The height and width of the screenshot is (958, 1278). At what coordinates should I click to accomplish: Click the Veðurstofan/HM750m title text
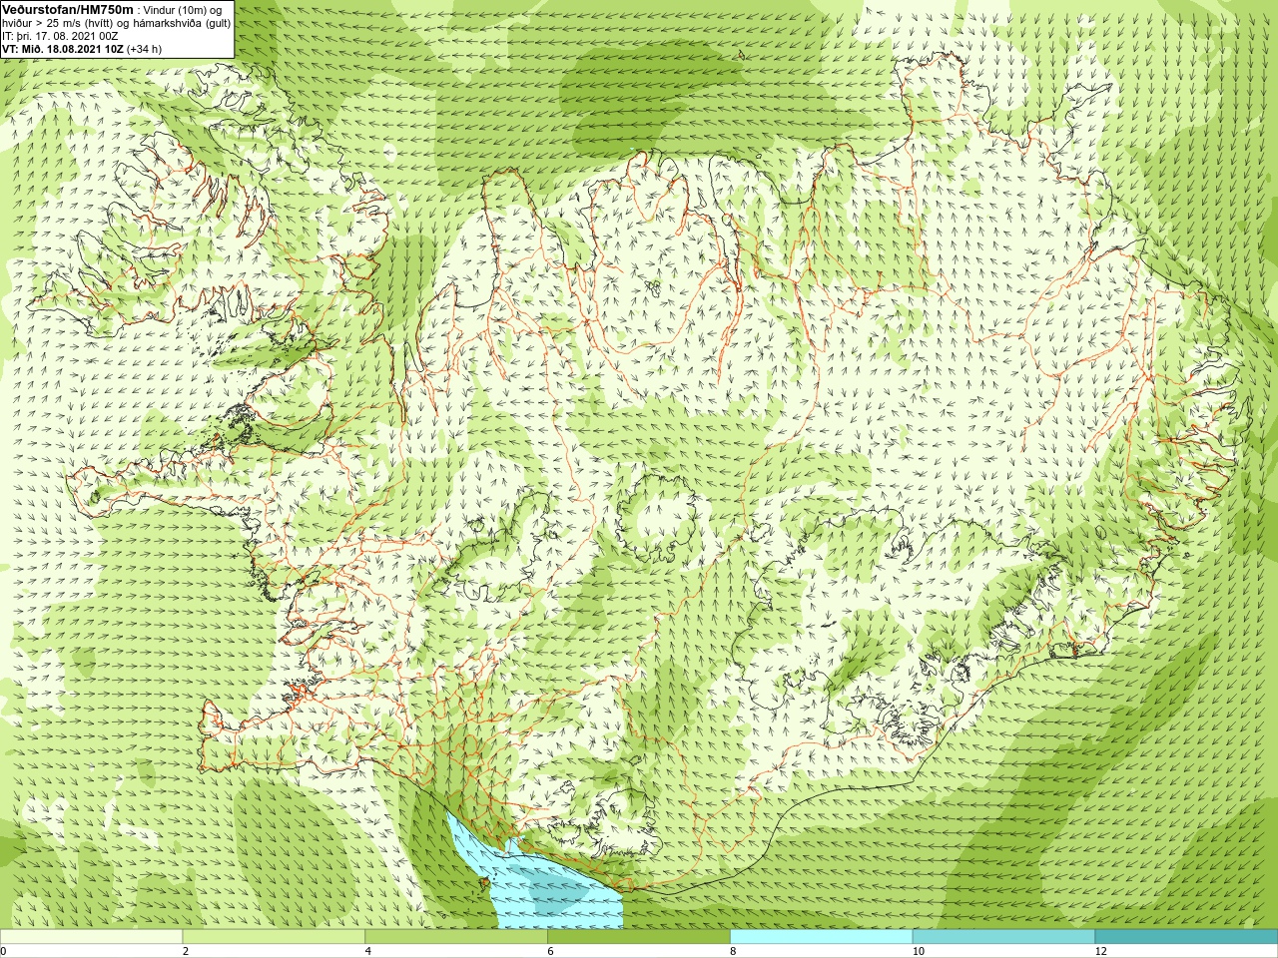(x=68, y=9)
